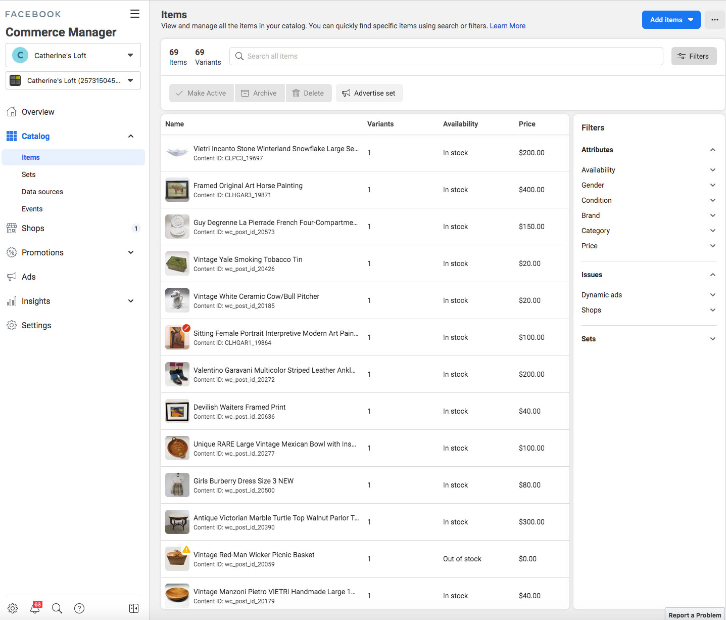Follow the Learn More link

point(507,26)
